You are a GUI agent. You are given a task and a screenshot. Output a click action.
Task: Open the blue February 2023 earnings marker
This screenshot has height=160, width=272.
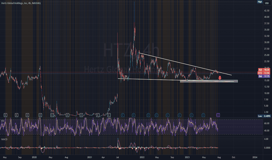pyautogui.click(x=191, y=115)
